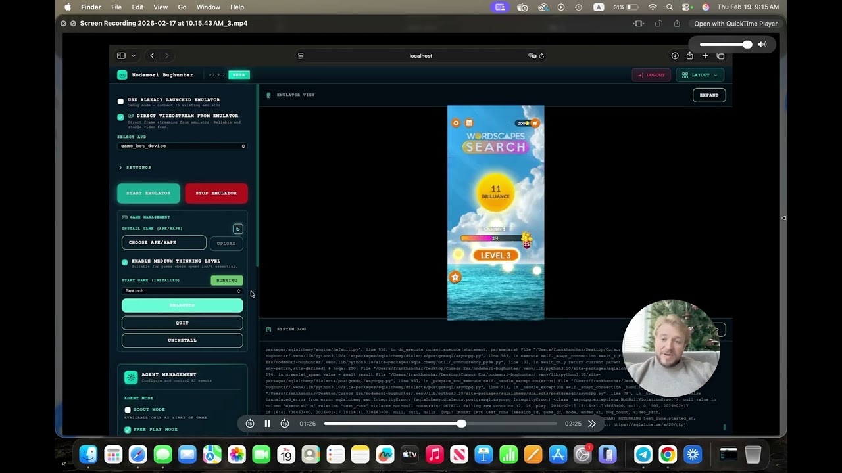Image resolution: width=842 pixels, height=473 pixels.
Task: Toggle Free Play Mode checkbox
Action: tap(128, 430)
